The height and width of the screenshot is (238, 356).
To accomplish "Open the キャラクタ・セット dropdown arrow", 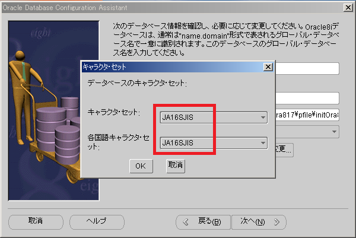I will (x=263, y=118).
